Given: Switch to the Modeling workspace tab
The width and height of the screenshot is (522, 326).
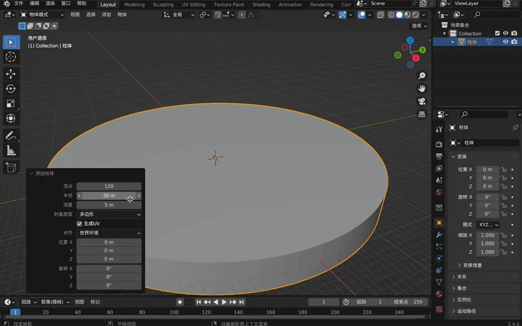Looking at the screenshot, I should (x=134, y=4).
